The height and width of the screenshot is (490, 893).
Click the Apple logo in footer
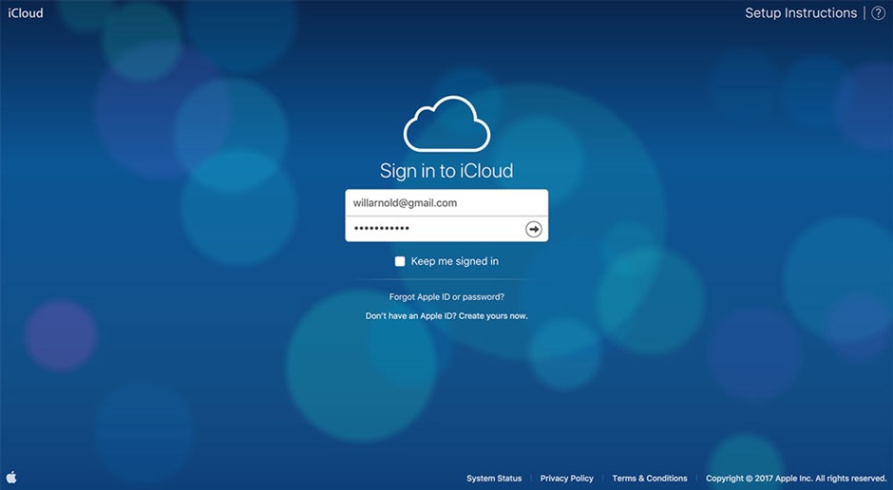(12, 478)
